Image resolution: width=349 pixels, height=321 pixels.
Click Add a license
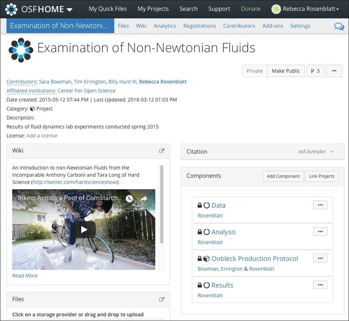pos(42,135)
